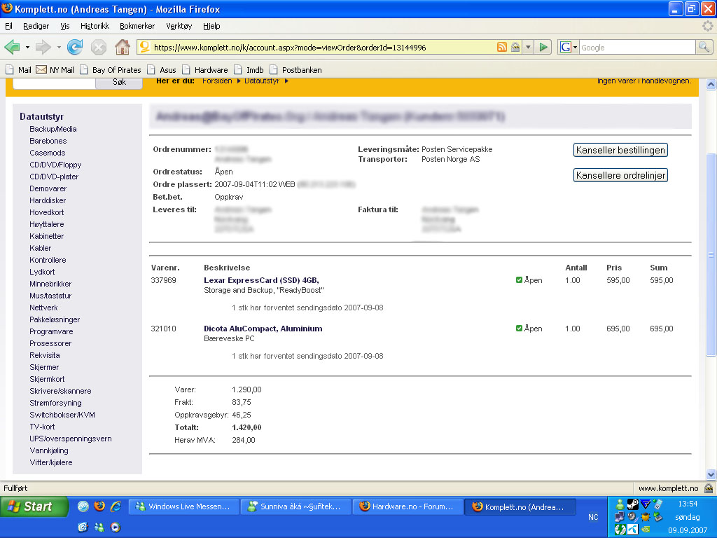Image resolution: width=717 pixels, height=538 pixels.
Task: Open the Rediger menu
Action: coord(36,26)
